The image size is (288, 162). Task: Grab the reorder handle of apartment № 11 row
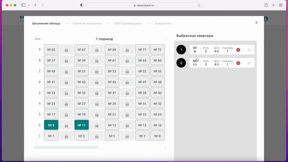click(249, 63)
